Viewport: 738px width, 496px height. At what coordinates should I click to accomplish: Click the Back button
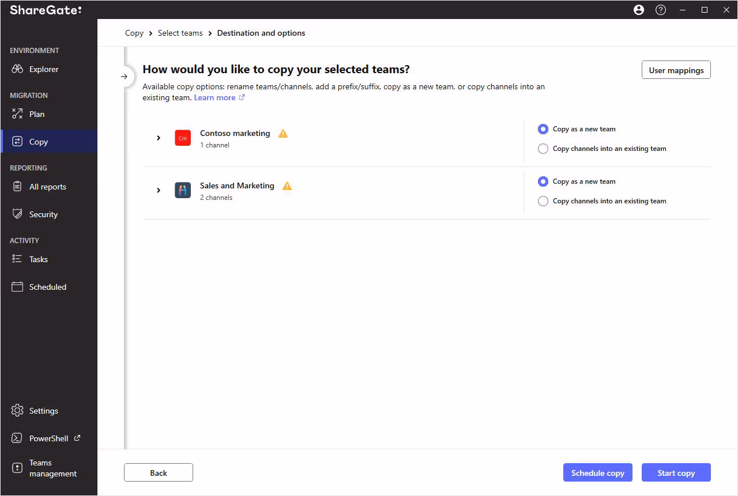point(159,473)
